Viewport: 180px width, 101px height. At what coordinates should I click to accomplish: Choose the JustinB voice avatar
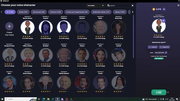pyautogui.click(x=118, y=55)
